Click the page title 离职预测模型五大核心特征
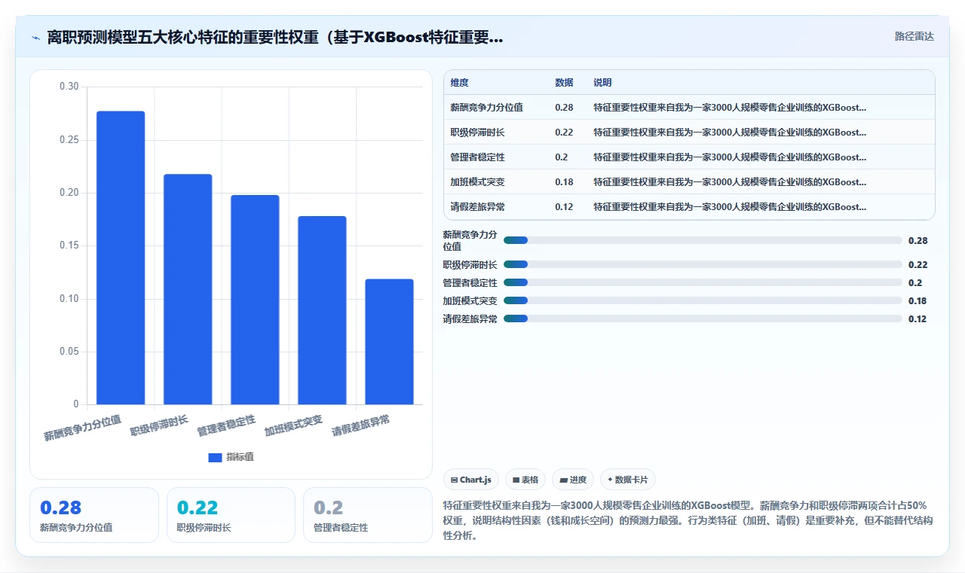Viewport: 965px width, 573px height. point(275,38)
